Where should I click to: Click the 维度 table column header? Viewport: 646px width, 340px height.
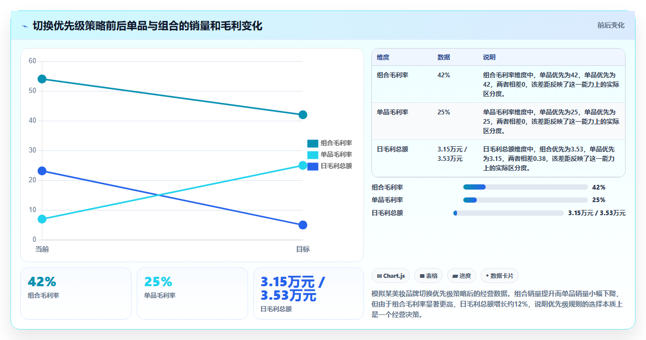(383, 57)
